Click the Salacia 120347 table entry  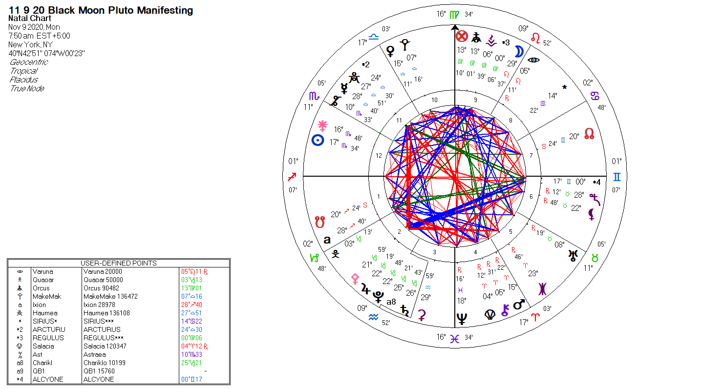point(103,346)
